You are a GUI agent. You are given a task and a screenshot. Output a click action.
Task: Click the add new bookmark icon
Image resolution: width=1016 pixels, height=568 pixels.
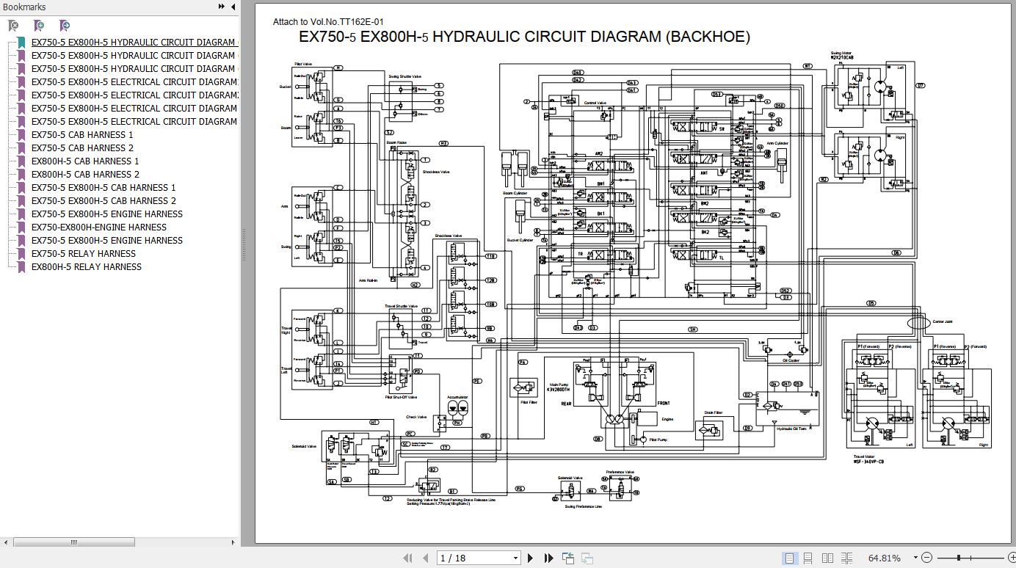39,26
